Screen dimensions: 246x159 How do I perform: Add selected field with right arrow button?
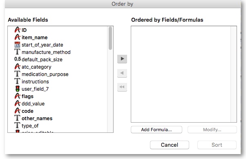tap(122, 59)
